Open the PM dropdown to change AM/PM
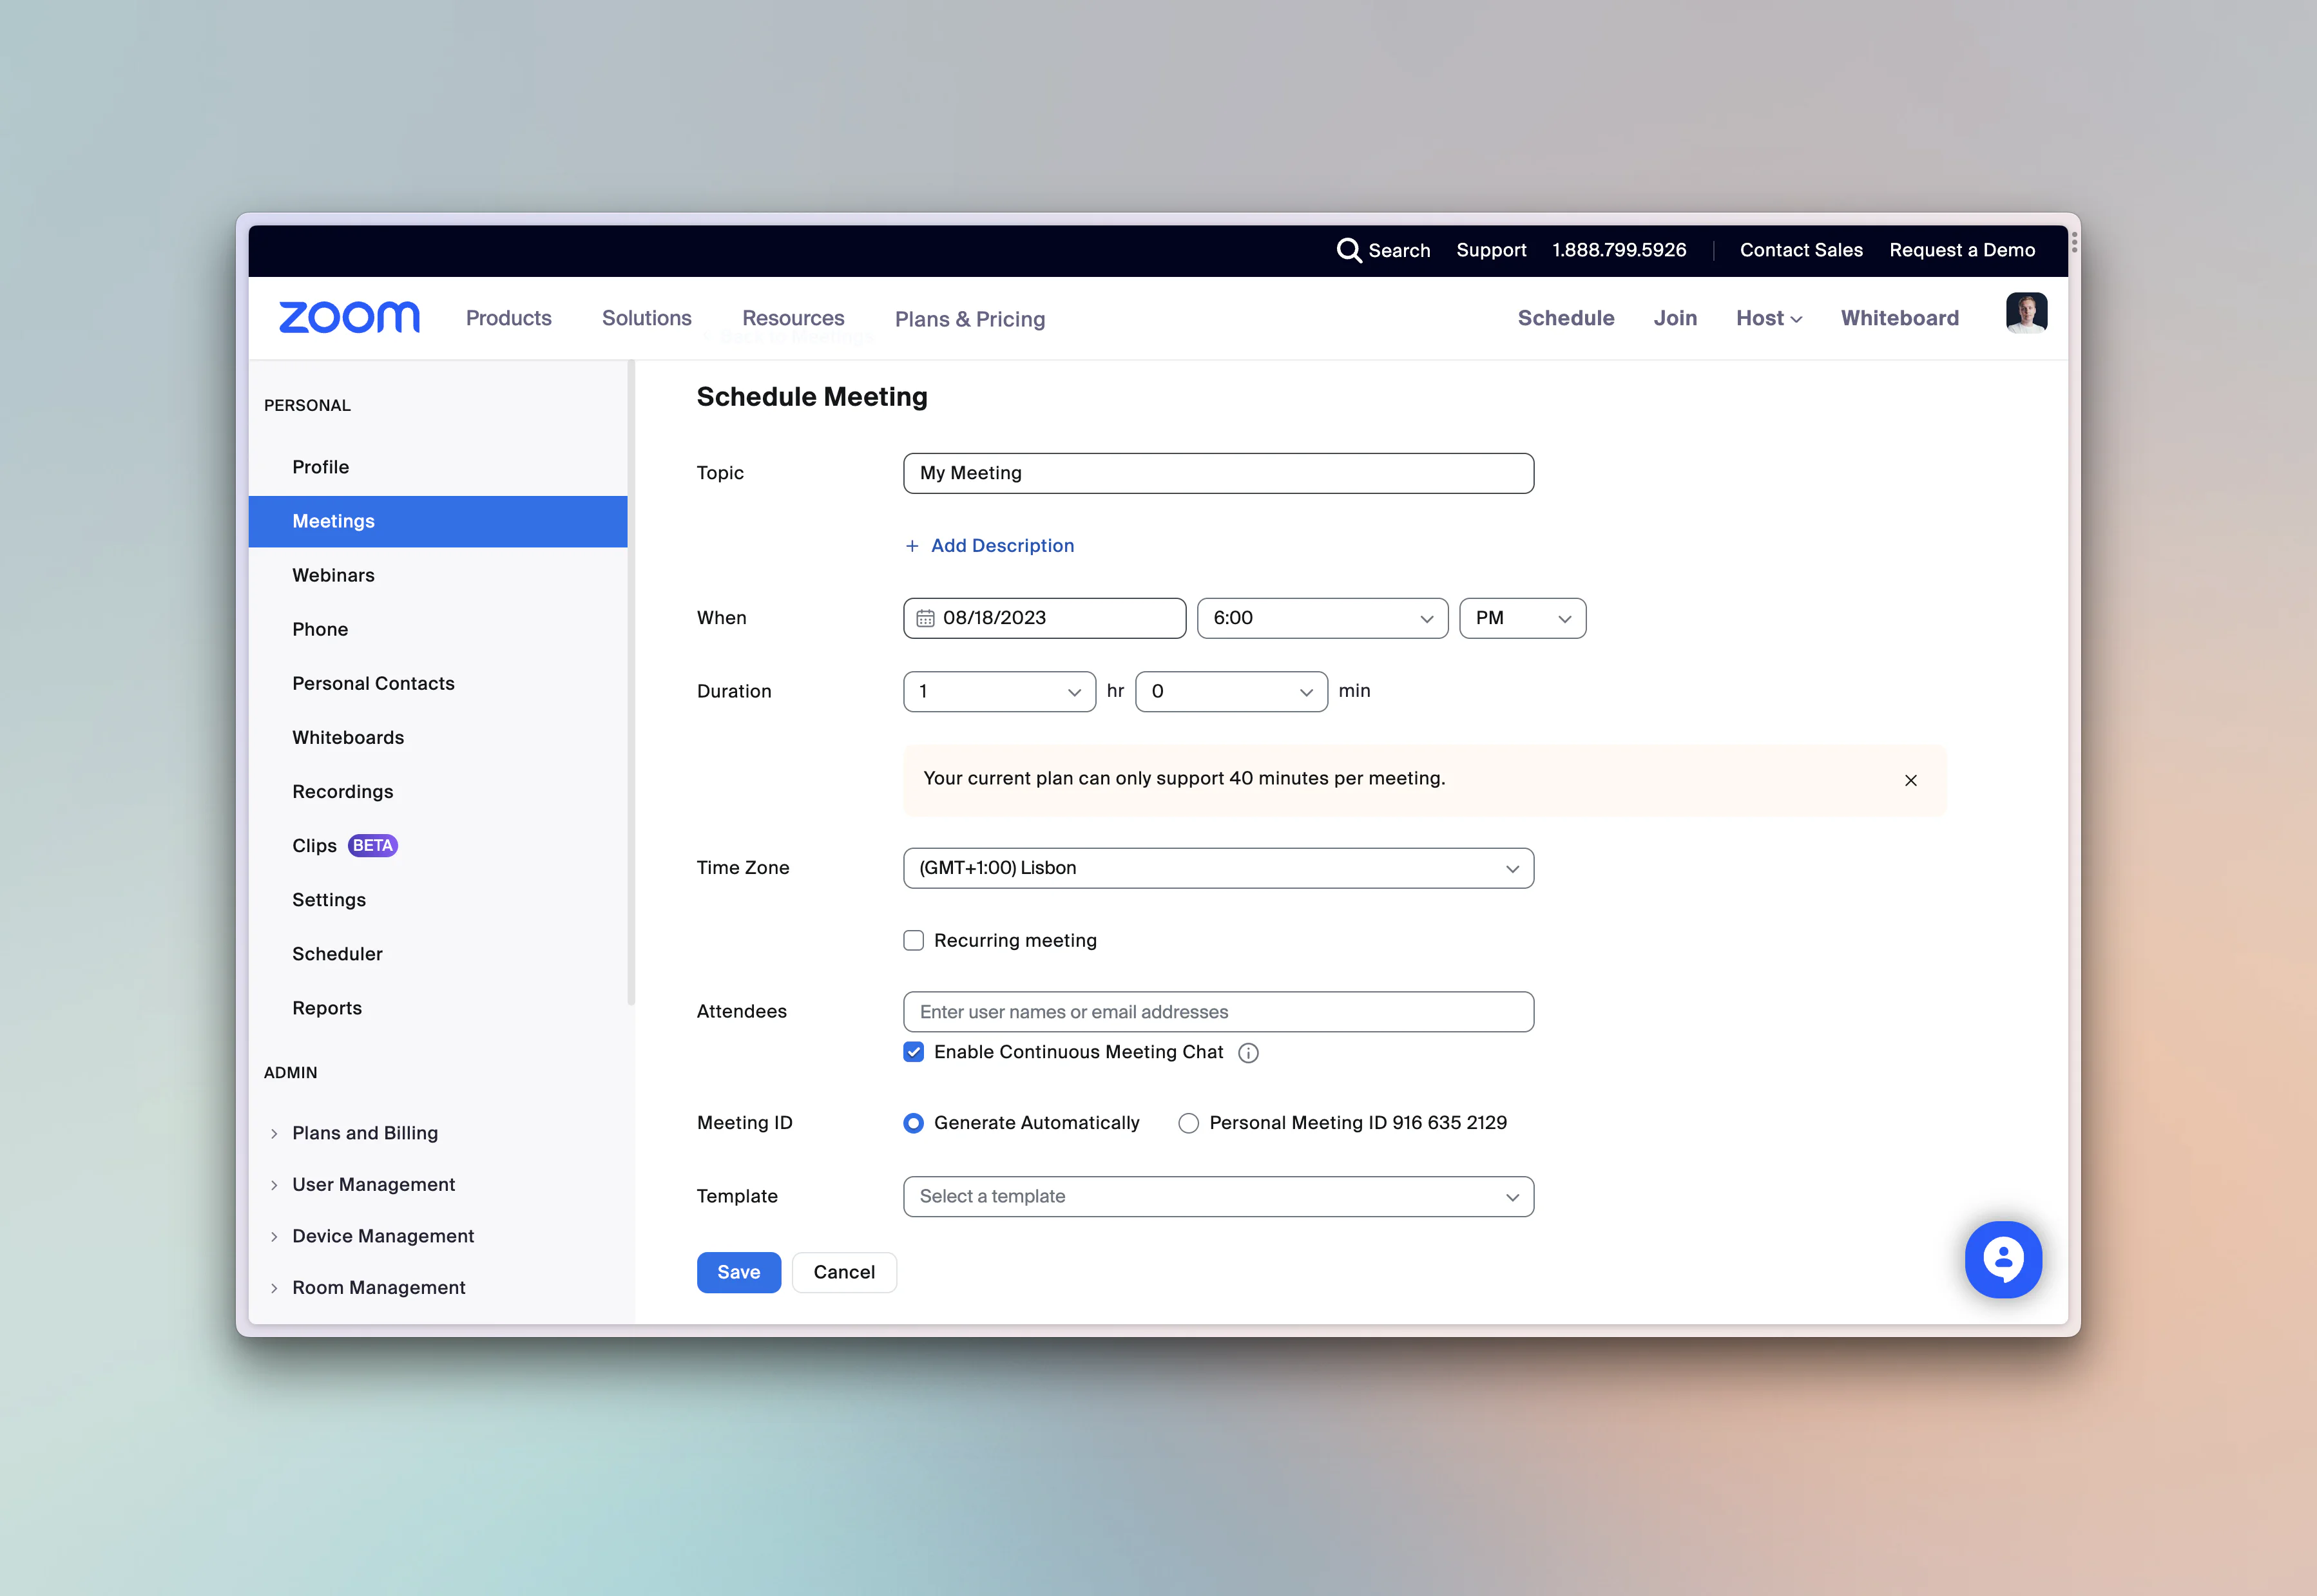This screenshot has height=1596, width=2317. coord(1522,618)
